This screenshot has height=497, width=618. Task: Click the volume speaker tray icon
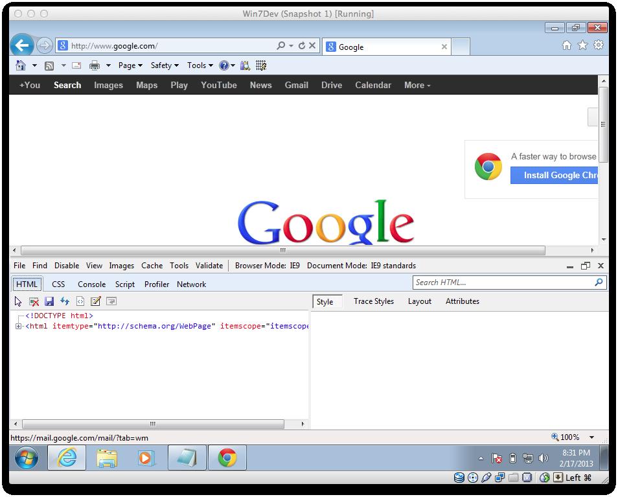point(543,458)
